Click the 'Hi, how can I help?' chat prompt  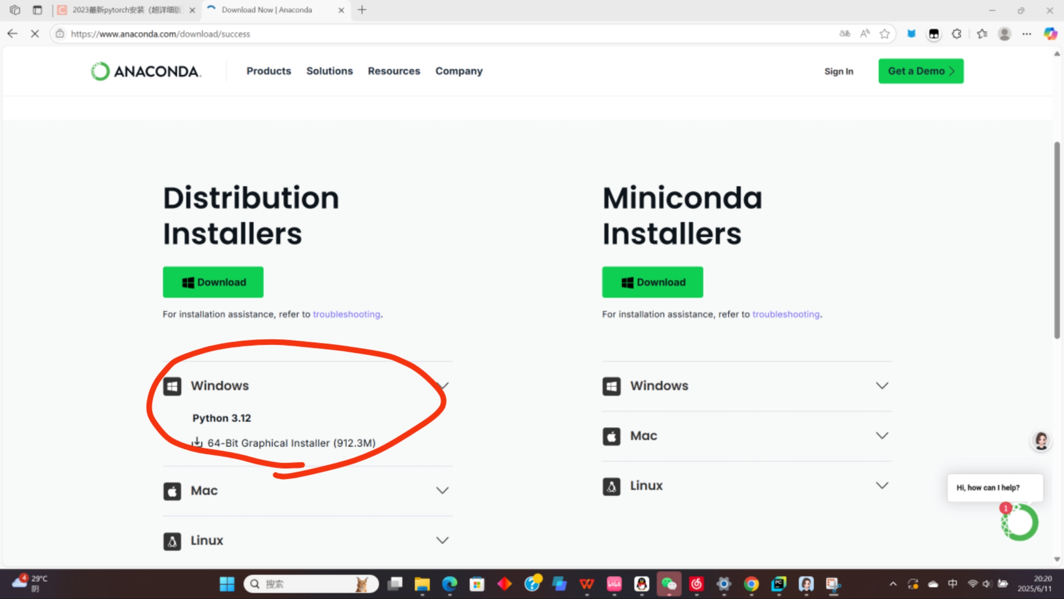coord(995,488)
